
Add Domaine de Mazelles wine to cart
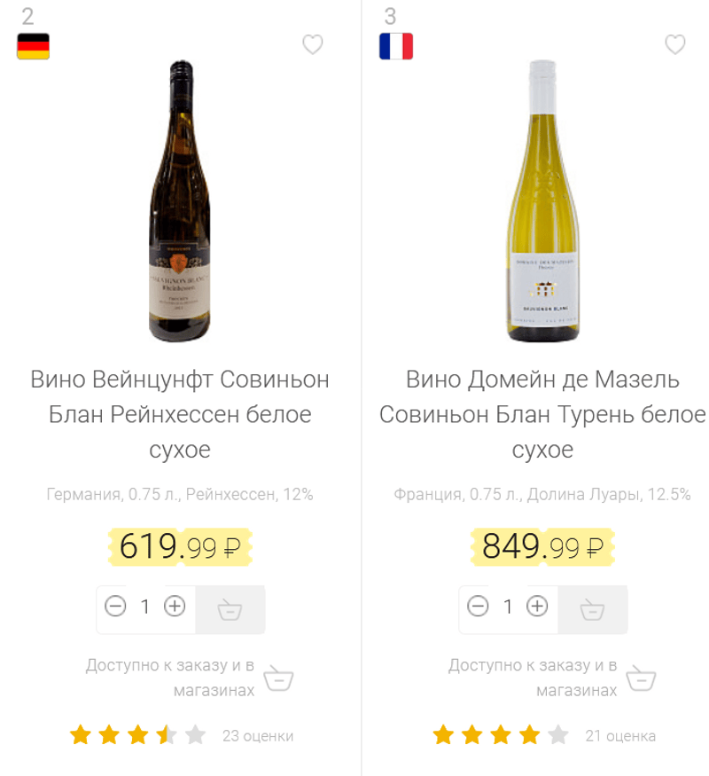[x=592, y=609]
